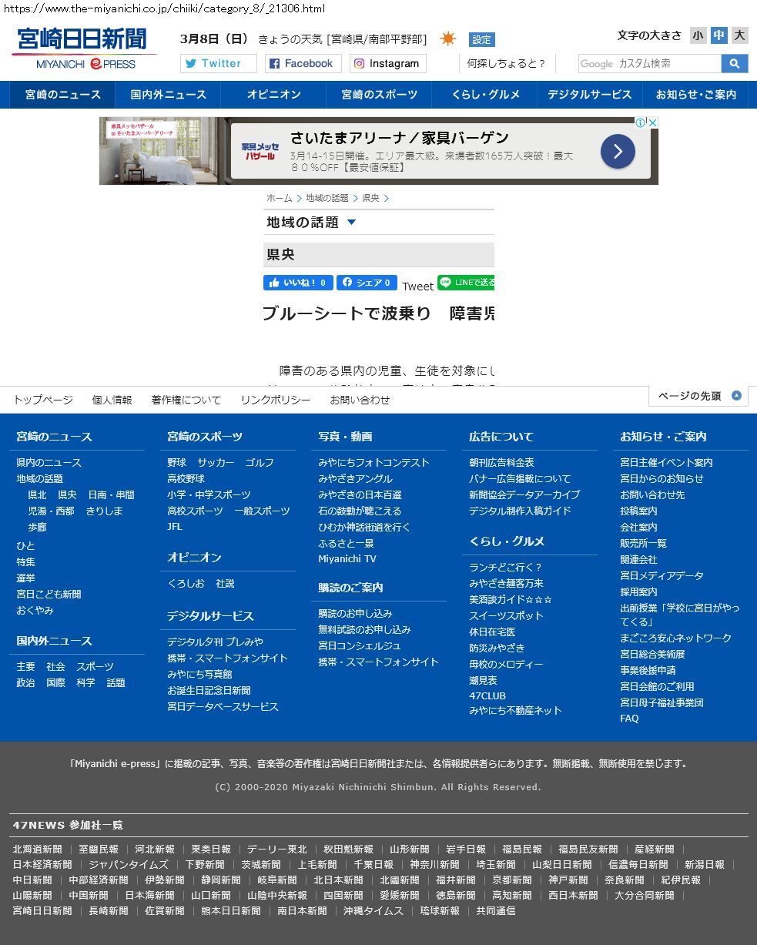Click the ad arrow circle button
This screenshot has height=945, width=757.
(x=618, y=151)
